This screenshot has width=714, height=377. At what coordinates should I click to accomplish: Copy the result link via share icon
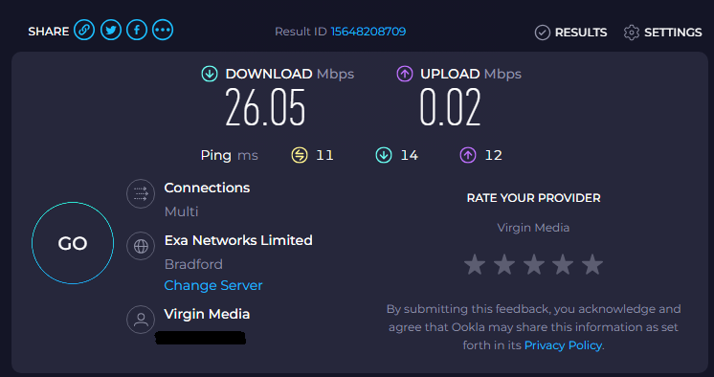(84, 31)
